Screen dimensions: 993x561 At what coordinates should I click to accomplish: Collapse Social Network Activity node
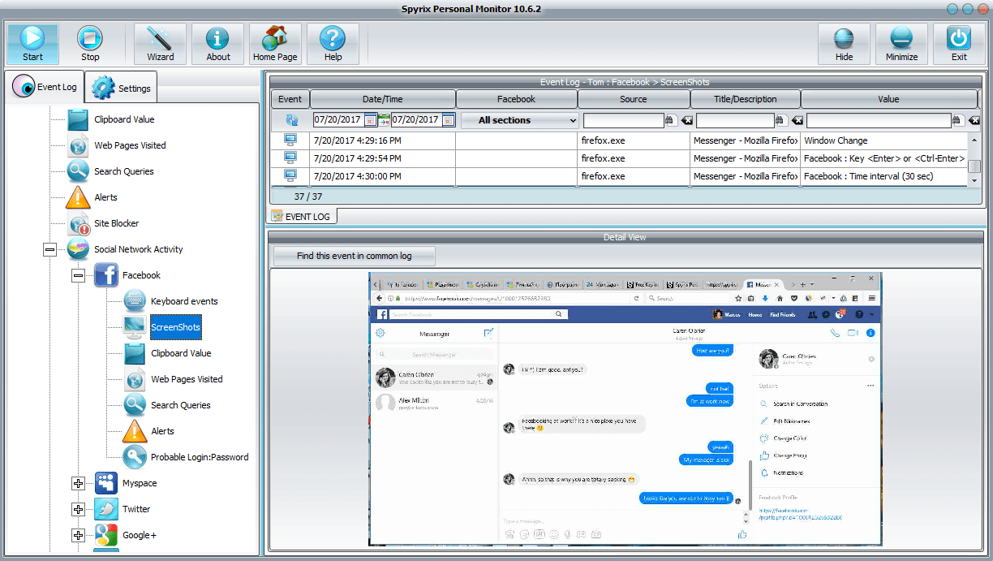point(50,250)
